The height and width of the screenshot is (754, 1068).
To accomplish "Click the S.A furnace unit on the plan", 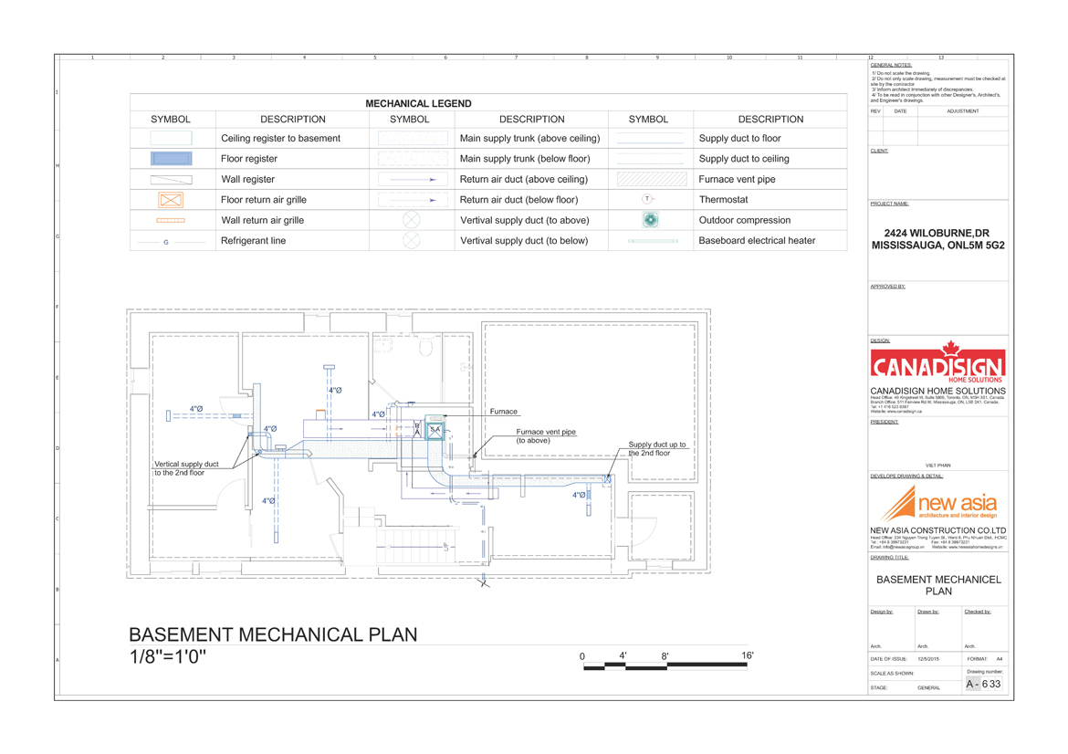I will (435, 430).
